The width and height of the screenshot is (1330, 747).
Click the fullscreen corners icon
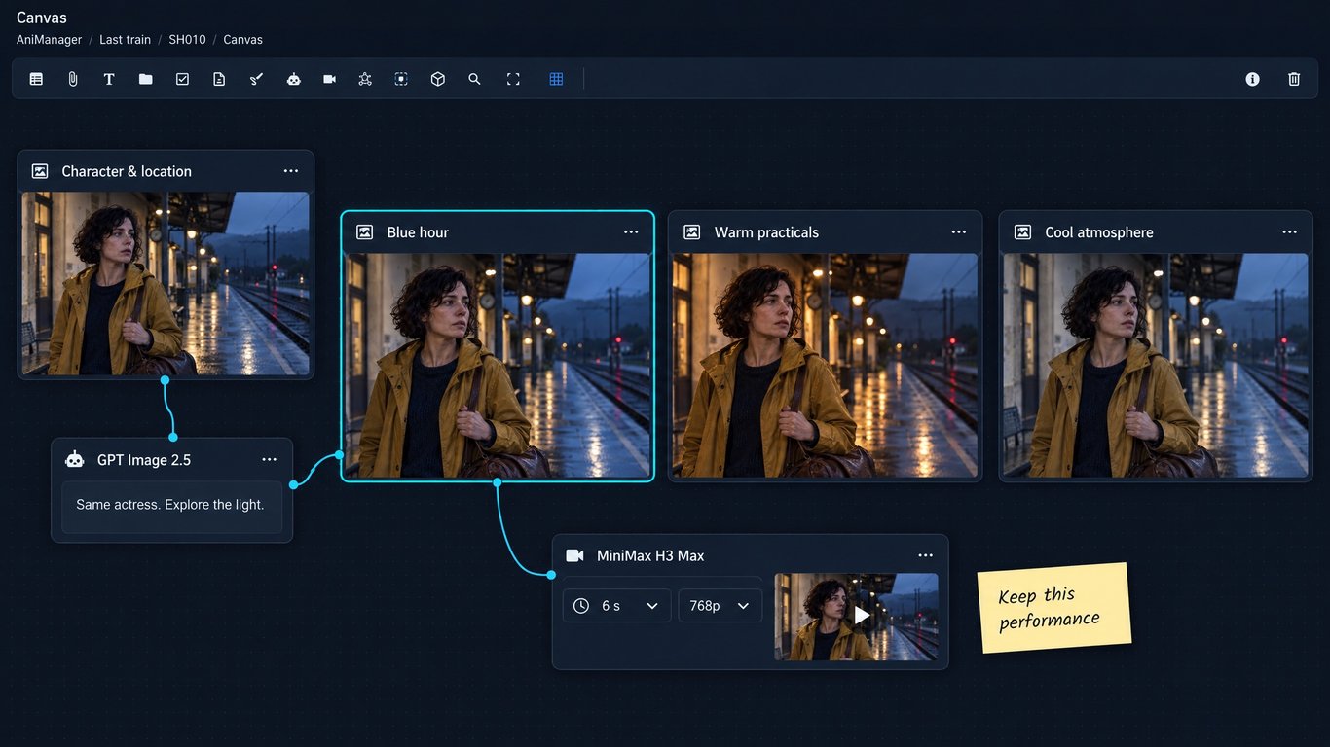[513, 79]
